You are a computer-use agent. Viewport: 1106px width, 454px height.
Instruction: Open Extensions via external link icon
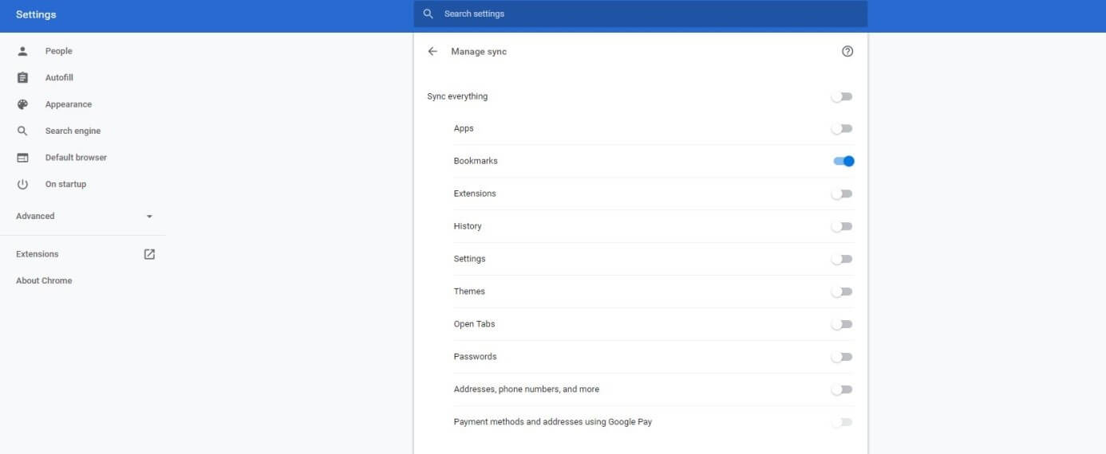[149, 254]
